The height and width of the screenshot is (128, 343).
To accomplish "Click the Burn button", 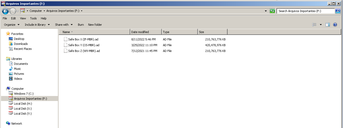I will (x=81, y=25).
